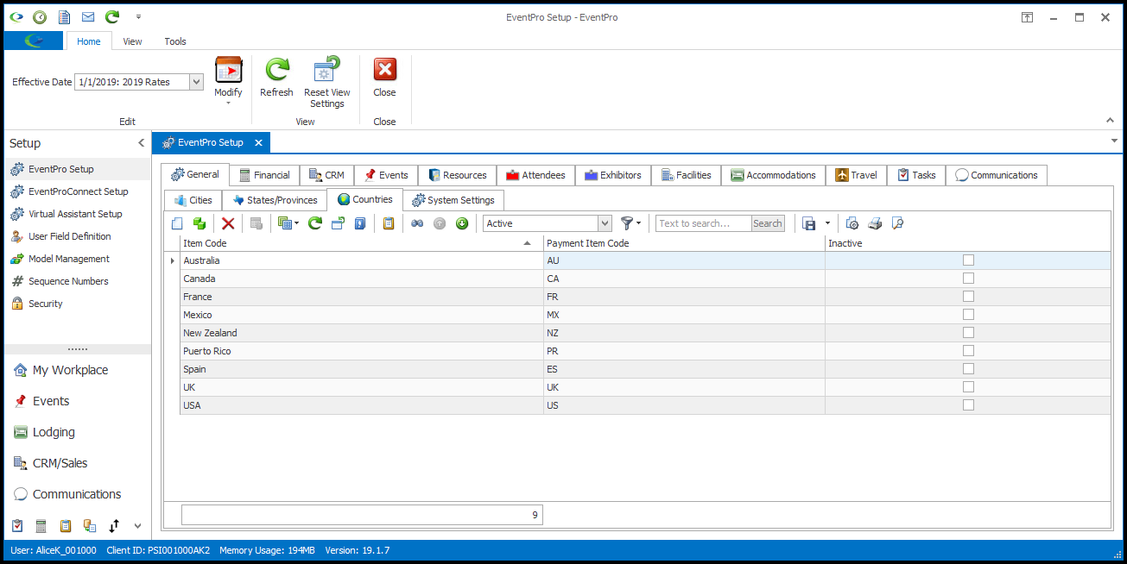
Task: Toggle the Inactive checkbox for Puerto Rico
Action: pos(968,351)
